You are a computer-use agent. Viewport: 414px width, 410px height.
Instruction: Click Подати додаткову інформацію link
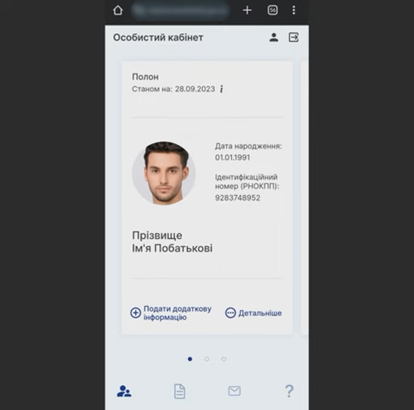[178, 313]
